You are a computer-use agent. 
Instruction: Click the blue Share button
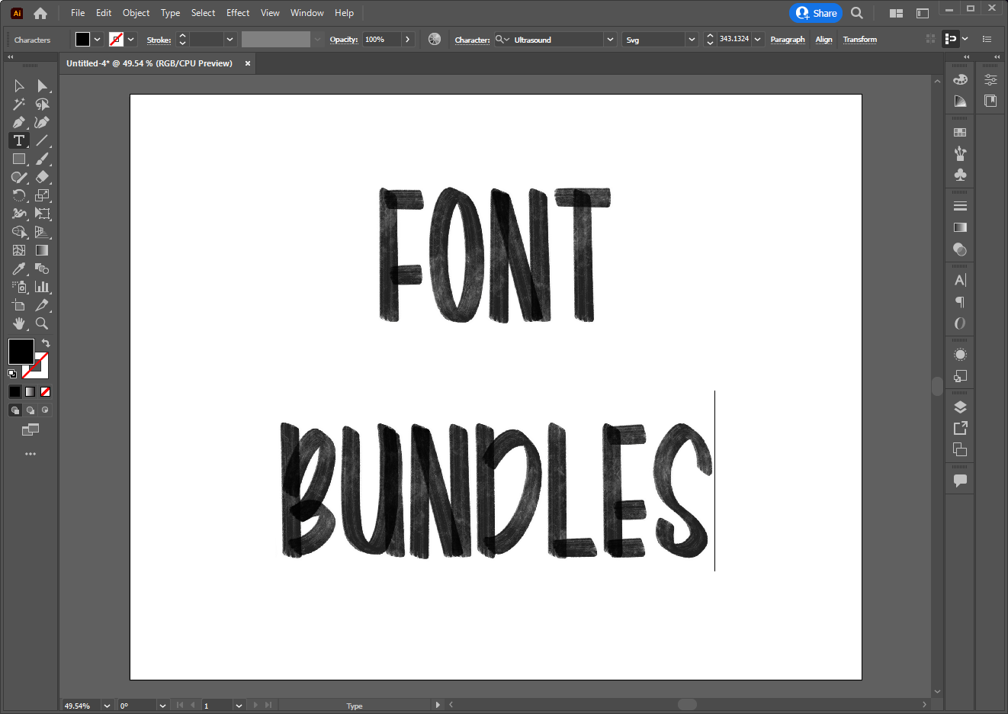click(x=816, y=13)
